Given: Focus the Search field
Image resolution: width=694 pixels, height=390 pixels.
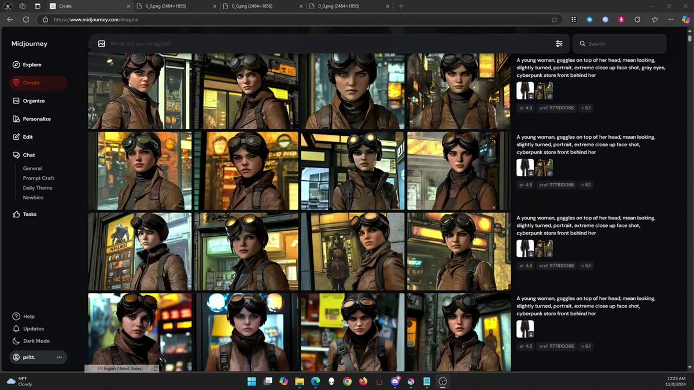Looking at the screenshot, I should [619, 44].
